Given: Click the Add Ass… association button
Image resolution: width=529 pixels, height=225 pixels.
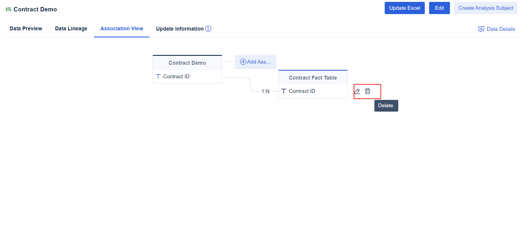Looking at the screenshot, I should pos(256,62).
